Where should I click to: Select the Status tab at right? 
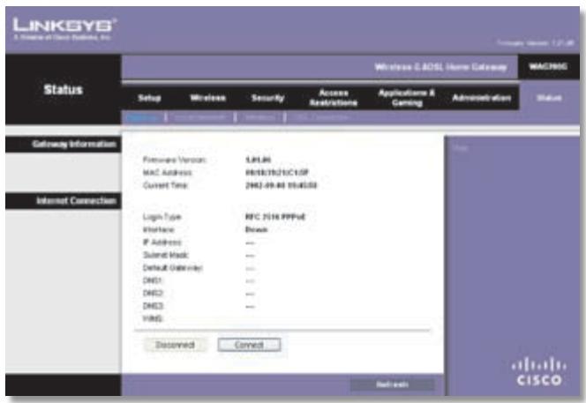coord(549,98)
